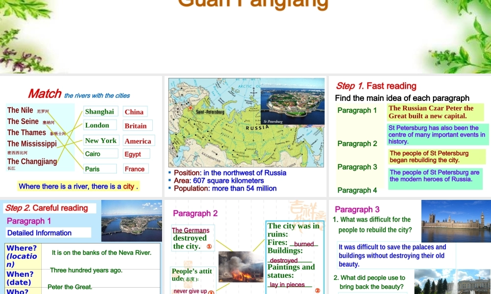Select 'The Germans destroyed the city.' box
The height and width of the screenshot is (294, 491).
pos(193,239)
